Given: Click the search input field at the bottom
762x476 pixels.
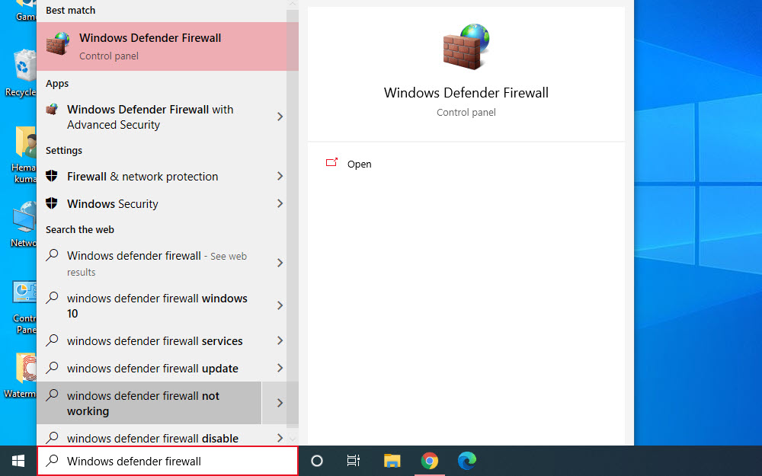Looking at the screenshot, I should point(168,461).
